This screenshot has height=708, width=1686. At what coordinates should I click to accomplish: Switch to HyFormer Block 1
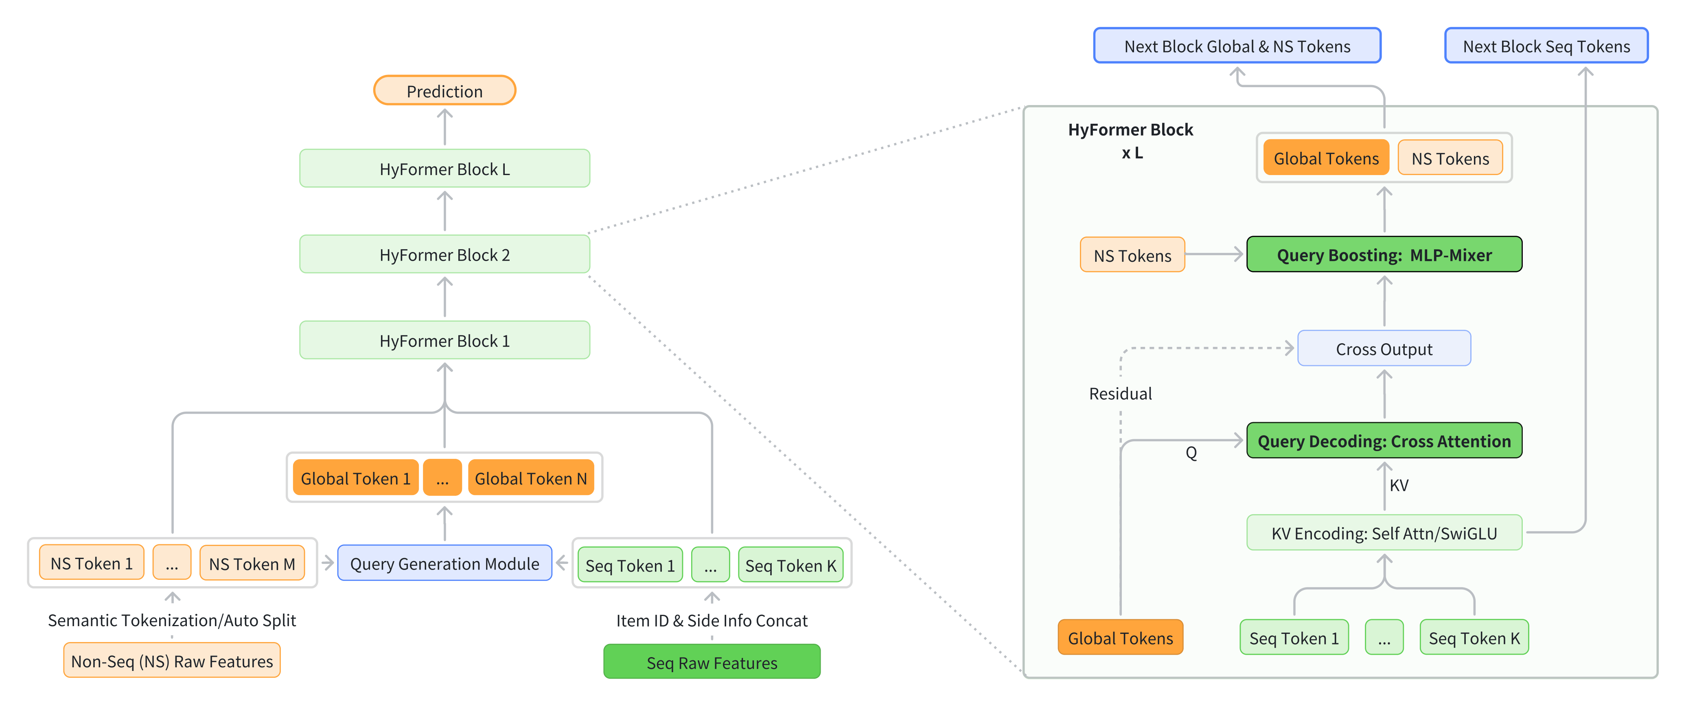tap(444, 340)
